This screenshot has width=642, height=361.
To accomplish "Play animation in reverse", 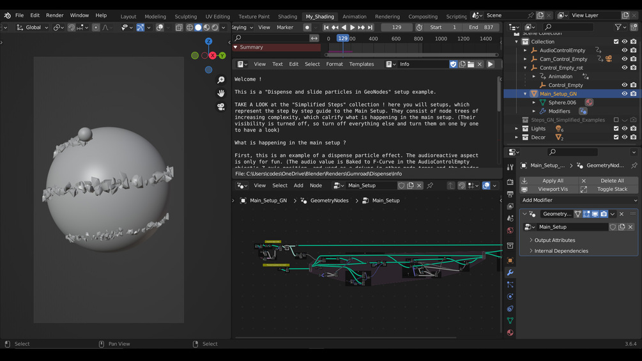I will point(344,27).
